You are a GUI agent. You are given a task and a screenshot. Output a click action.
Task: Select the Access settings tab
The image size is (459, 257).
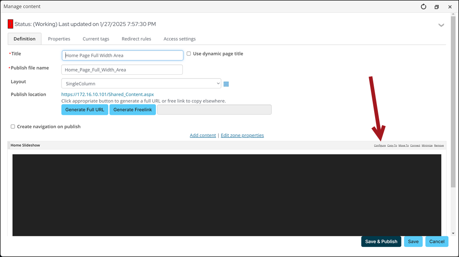pyautogui.click(x=179, y=39)
